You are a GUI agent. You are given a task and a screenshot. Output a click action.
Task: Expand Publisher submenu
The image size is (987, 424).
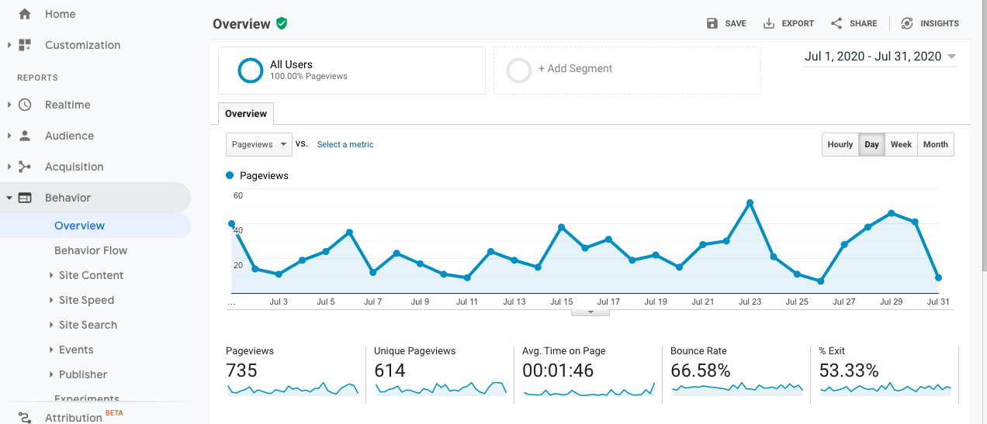pyautogui.click(x=51, y=374)
